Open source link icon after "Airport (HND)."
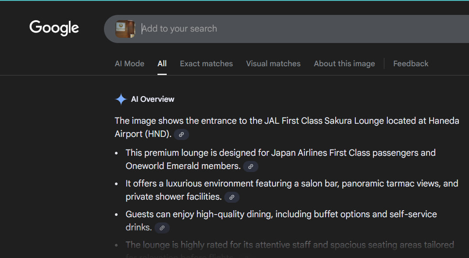Screen dimensions: 469x258 [x=181, y=135]
